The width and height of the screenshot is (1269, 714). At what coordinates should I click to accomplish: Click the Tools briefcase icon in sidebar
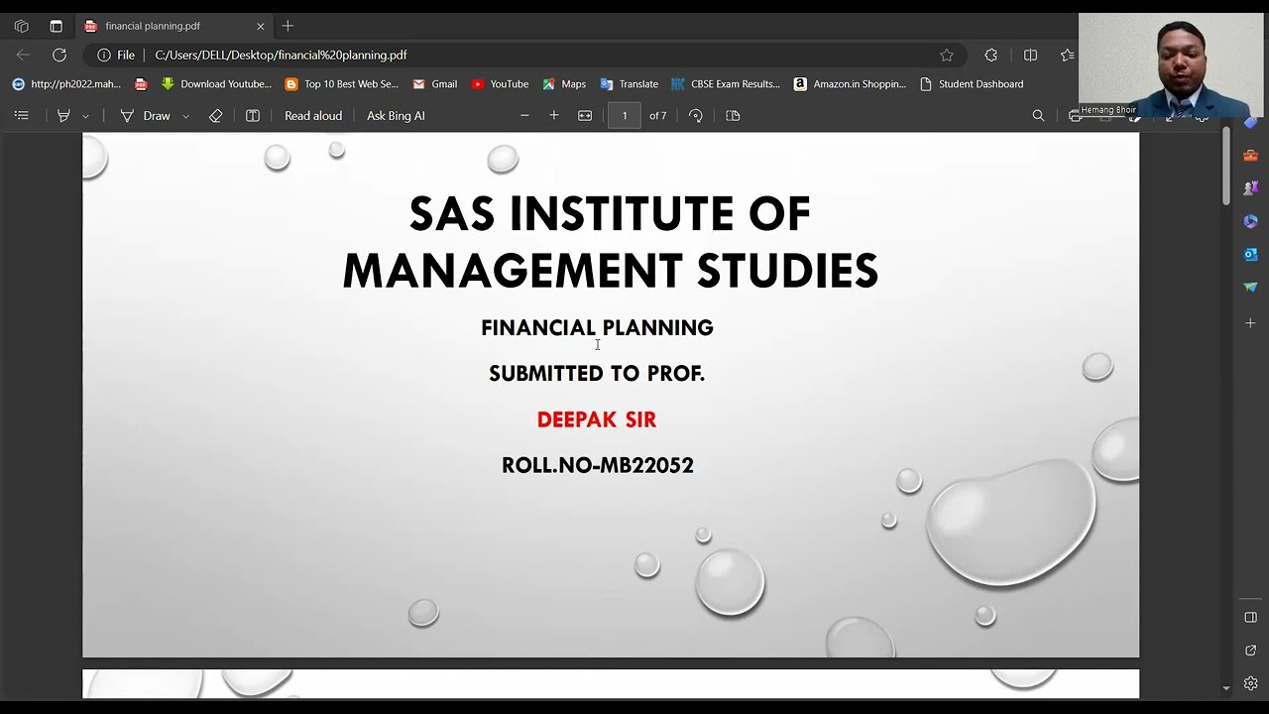[1250, 156]
